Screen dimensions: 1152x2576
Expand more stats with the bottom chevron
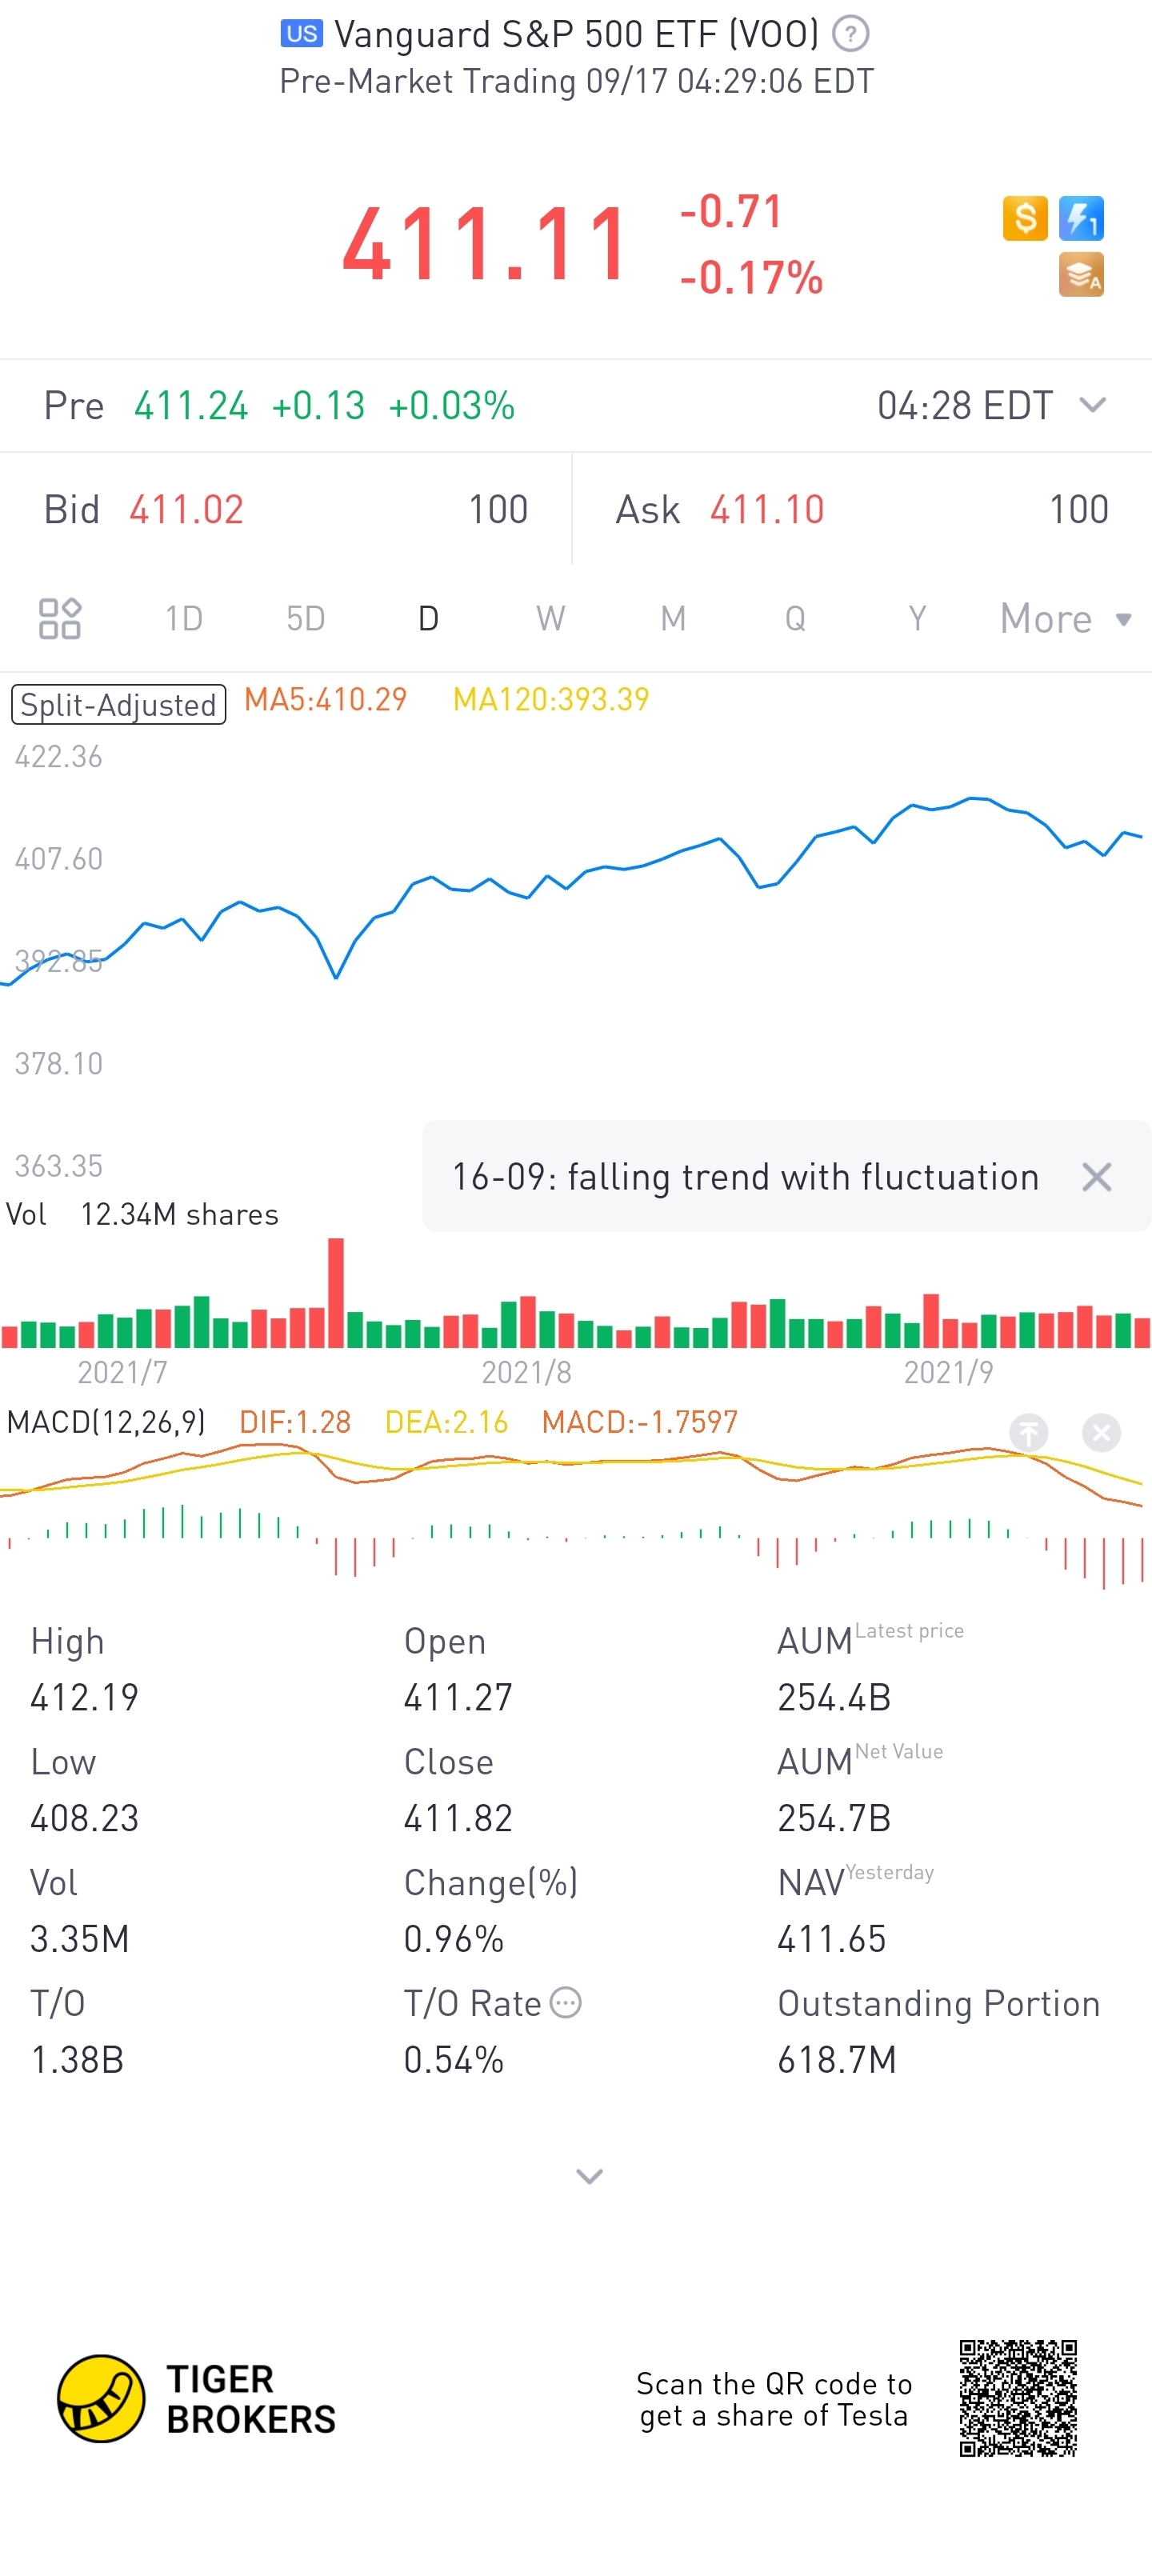[x=590, y=2176]
